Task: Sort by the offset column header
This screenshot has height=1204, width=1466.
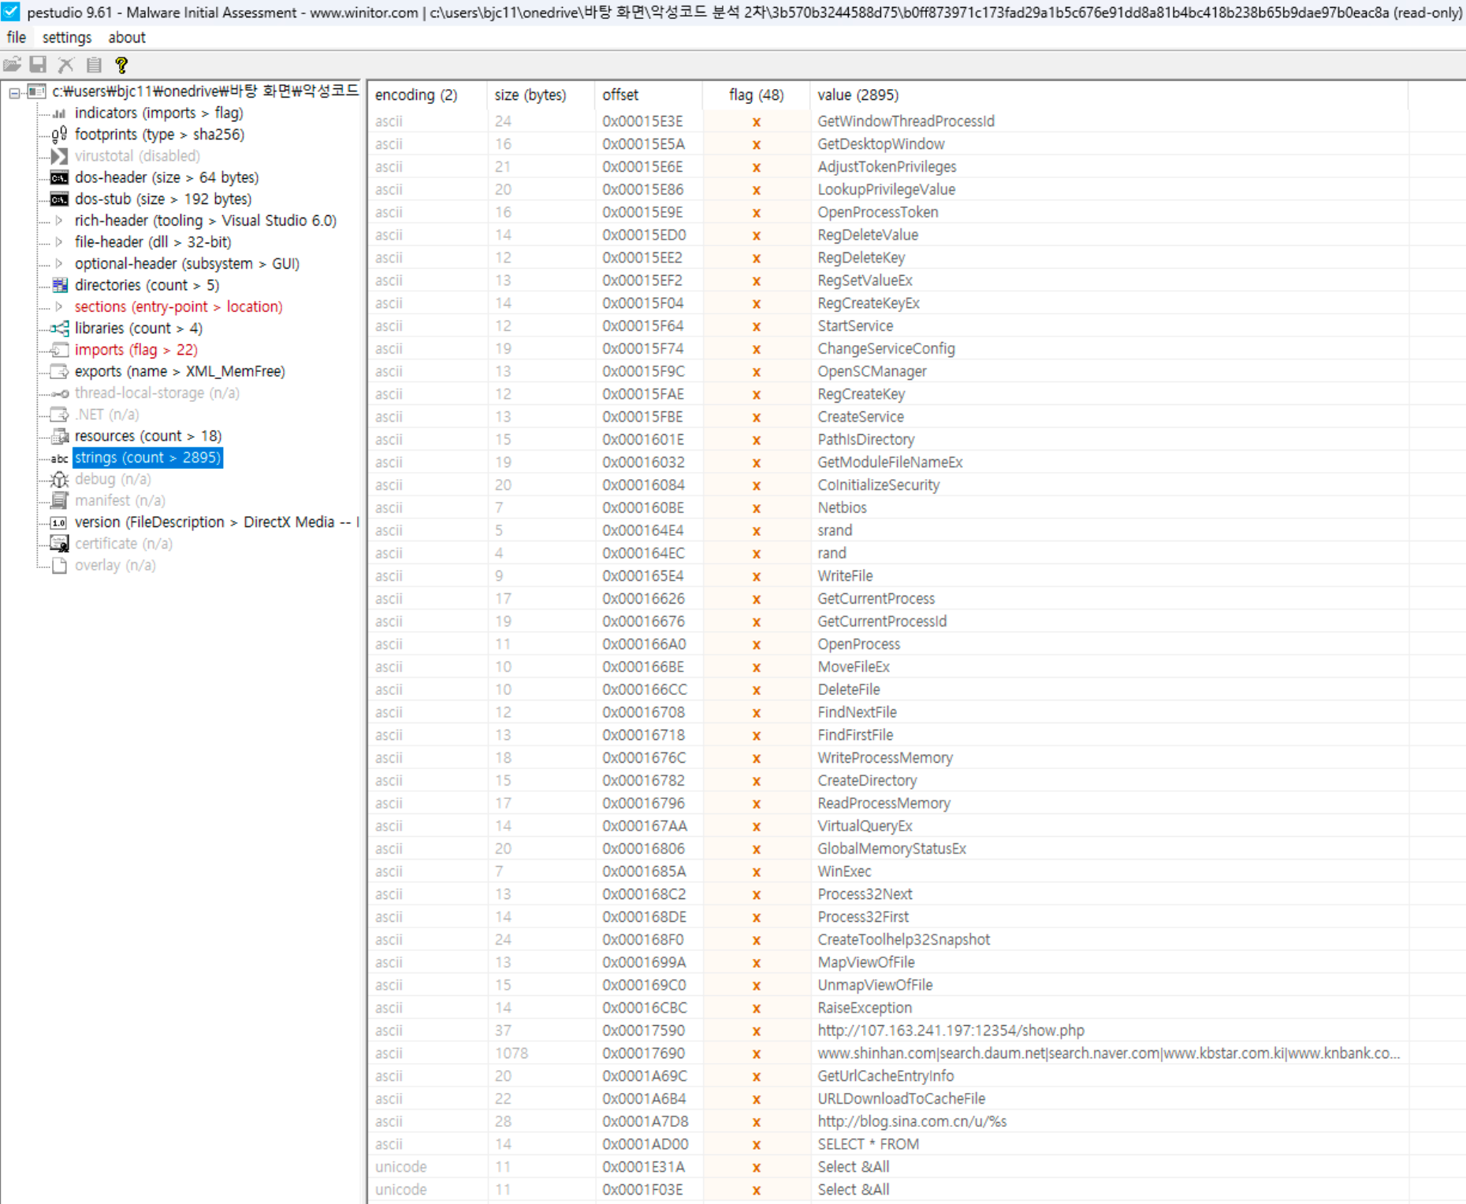Action: coord(620,95)
